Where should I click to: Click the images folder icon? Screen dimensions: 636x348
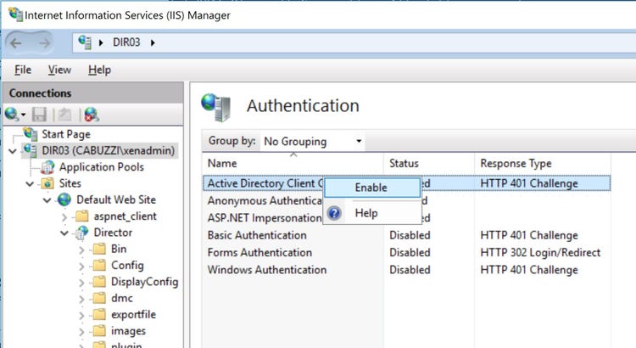tap(99, 331)
